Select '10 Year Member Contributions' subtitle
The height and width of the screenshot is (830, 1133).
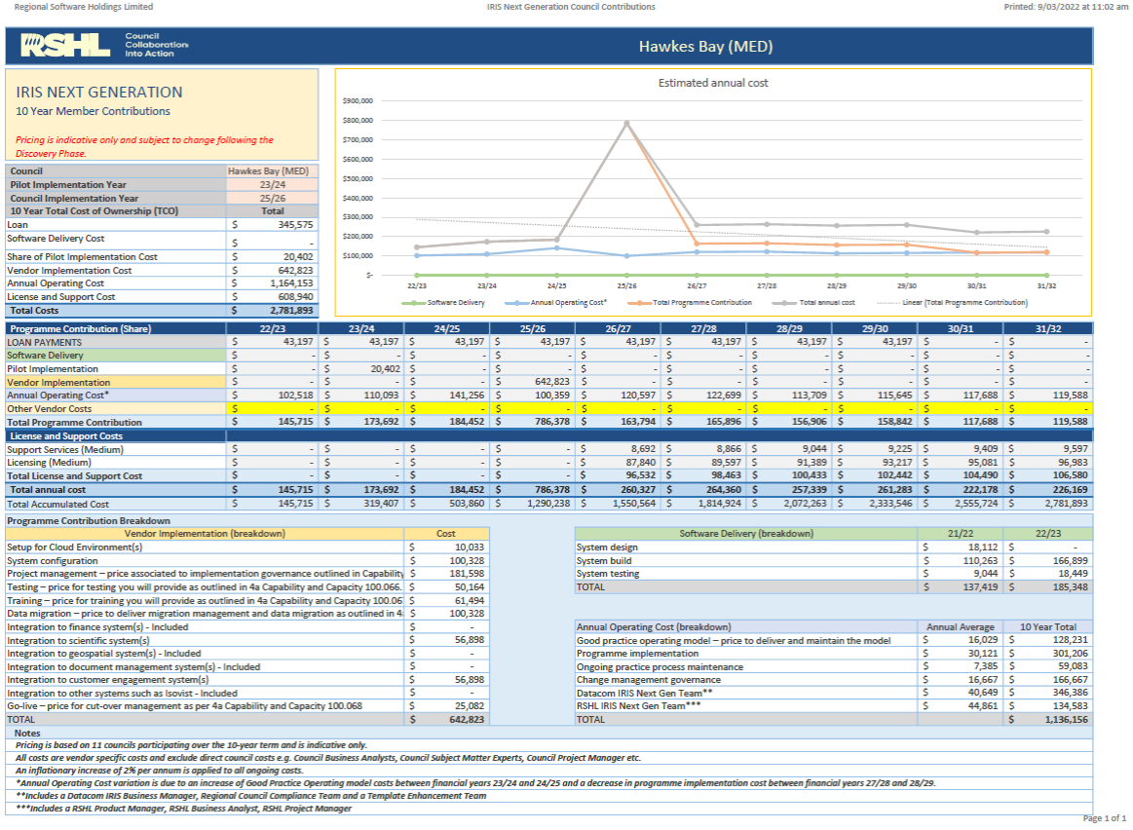pos(94,111)
